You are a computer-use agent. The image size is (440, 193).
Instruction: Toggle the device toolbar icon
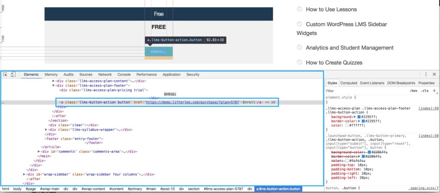click(x=13, y=75)
